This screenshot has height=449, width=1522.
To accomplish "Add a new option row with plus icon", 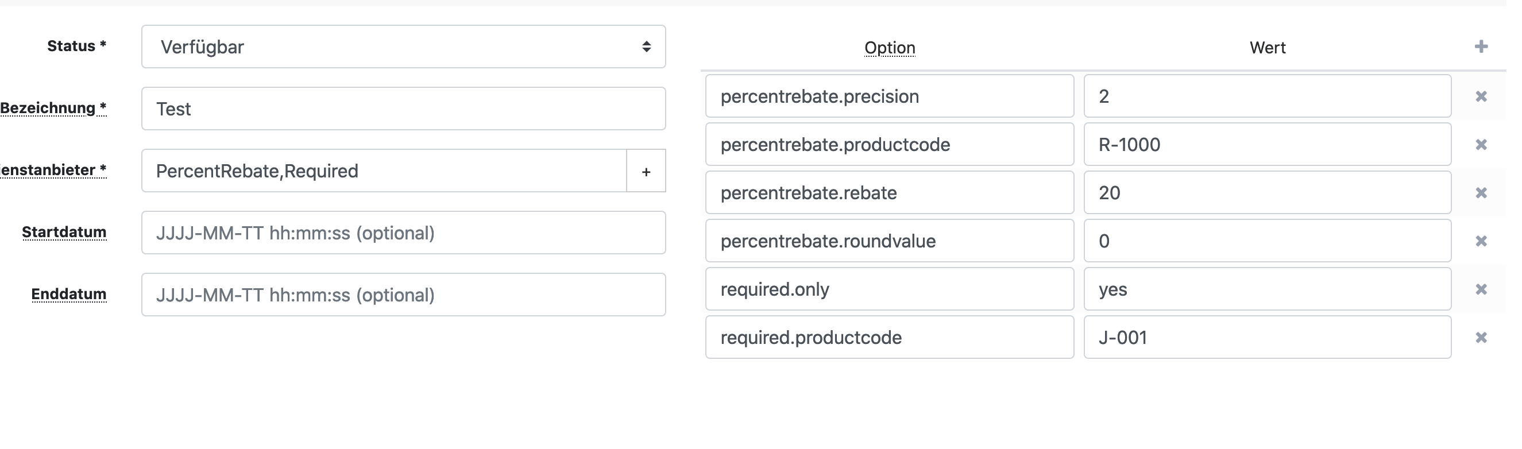I will pyautogui.click(x=1481, y=47).
